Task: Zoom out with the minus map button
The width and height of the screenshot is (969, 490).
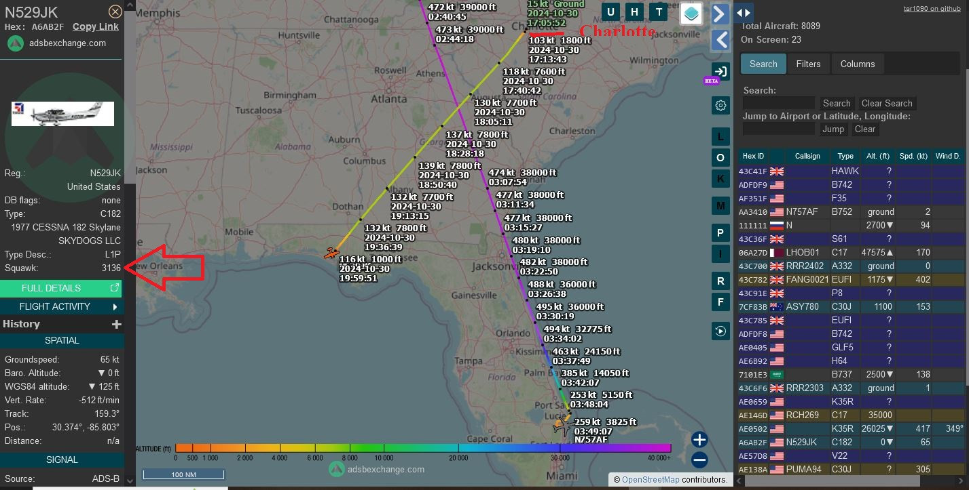Action: [x=699, y=460]
